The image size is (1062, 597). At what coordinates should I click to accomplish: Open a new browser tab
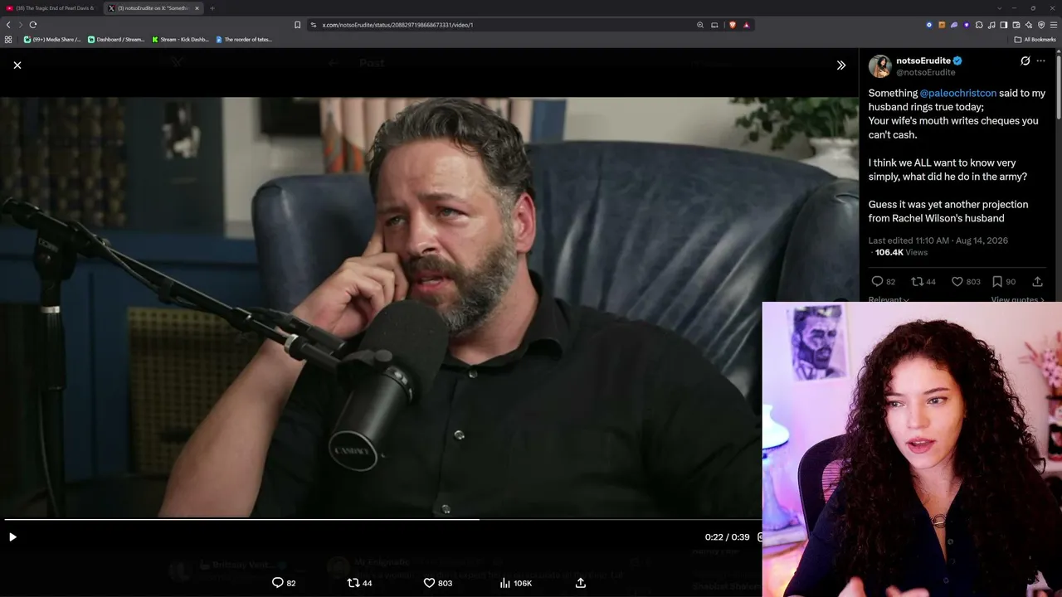[x=212, y=8]
